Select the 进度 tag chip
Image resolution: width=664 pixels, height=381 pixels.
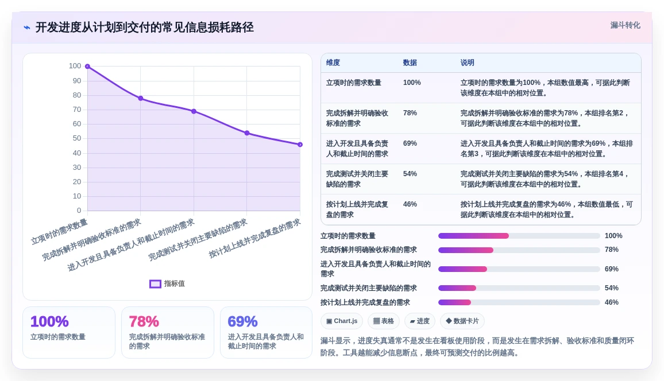(x=420, y=321)
